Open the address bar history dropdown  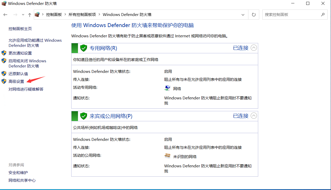243,15
